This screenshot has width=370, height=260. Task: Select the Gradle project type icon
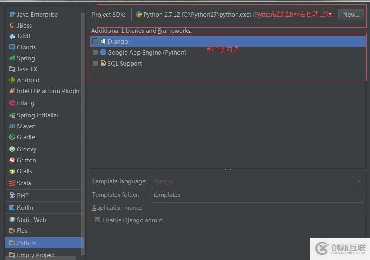click(x=12, y=137)
